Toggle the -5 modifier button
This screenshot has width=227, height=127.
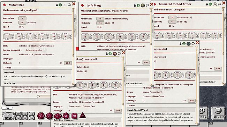tap(32, 118)
